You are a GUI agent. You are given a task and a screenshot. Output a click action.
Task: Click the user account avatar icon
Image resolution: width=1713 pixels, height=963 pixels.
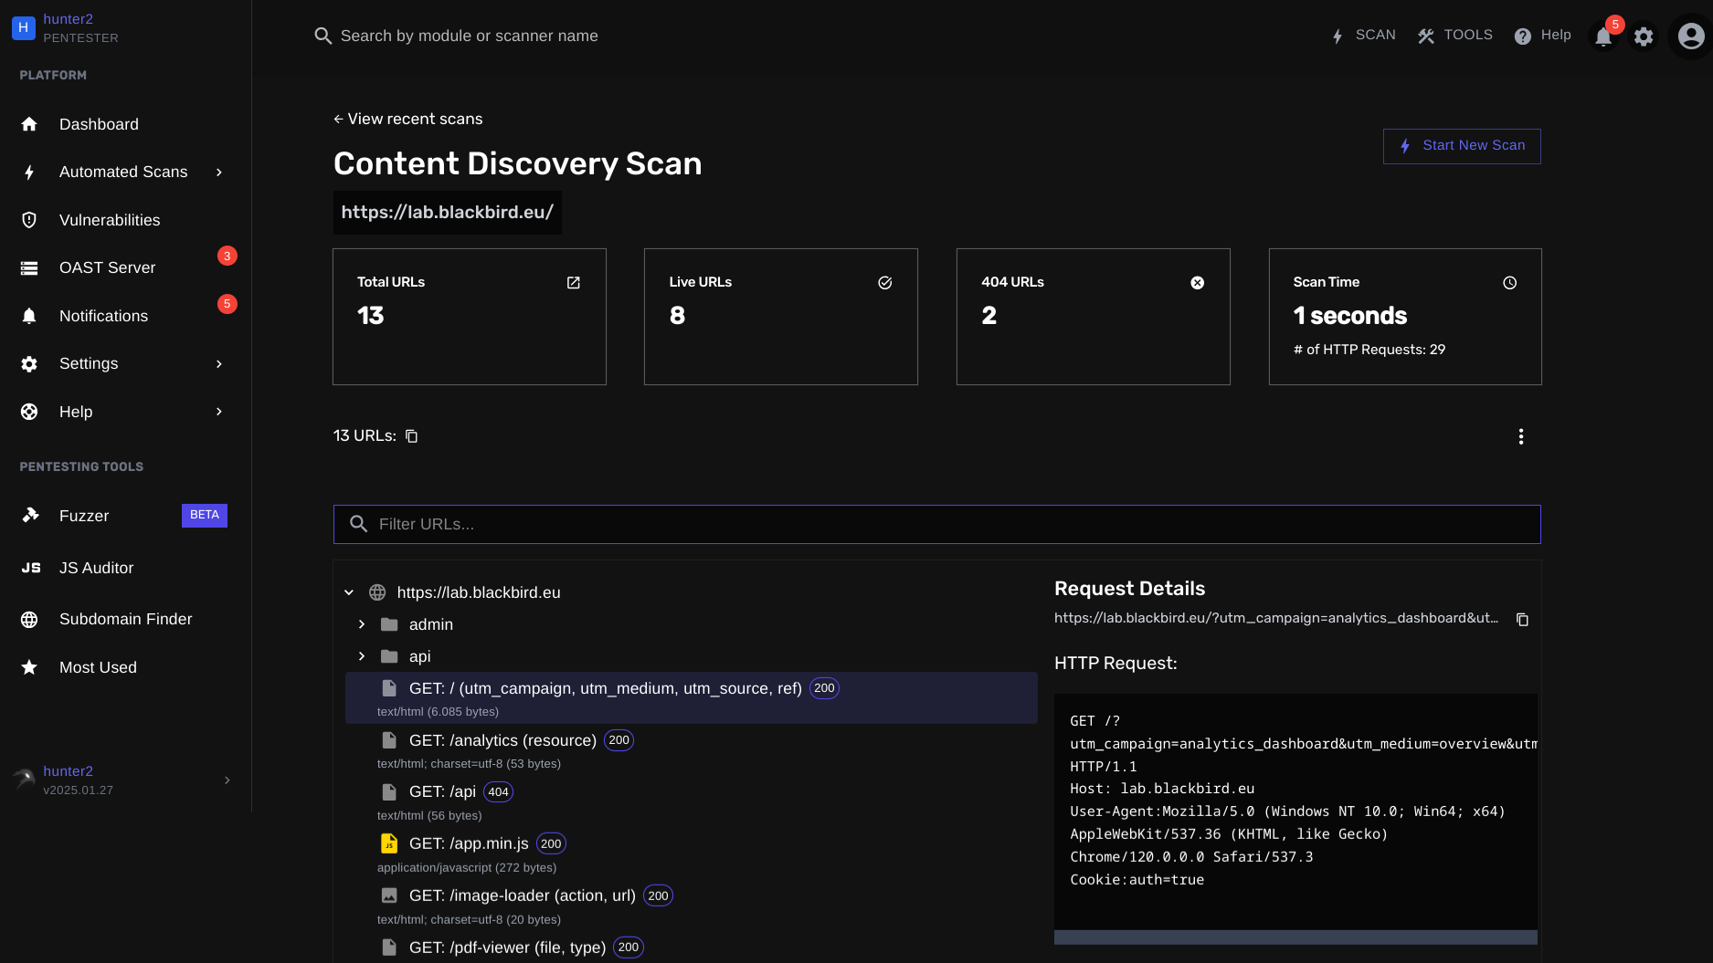click(x=1690, y=37)
